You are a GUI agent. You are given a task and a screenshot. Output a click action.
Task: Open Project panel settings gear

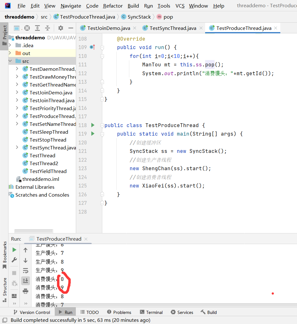[60, 28]
